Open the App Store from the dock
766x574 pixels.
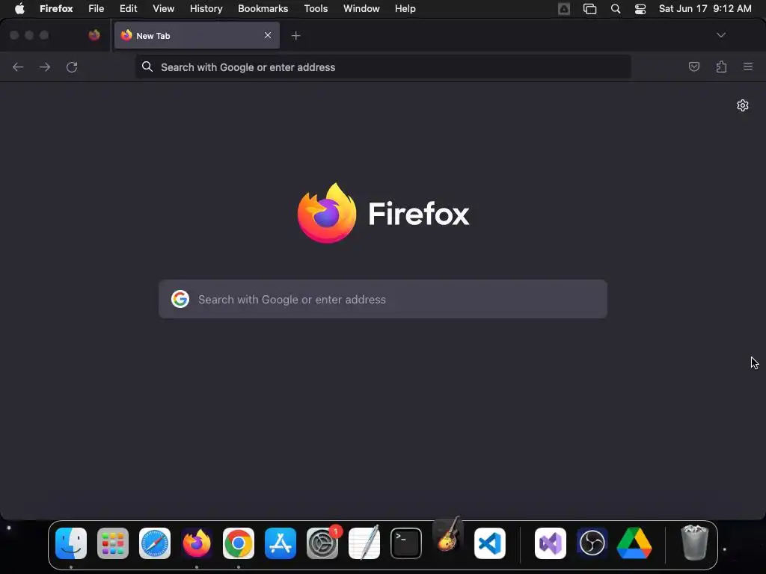[281, 543]
